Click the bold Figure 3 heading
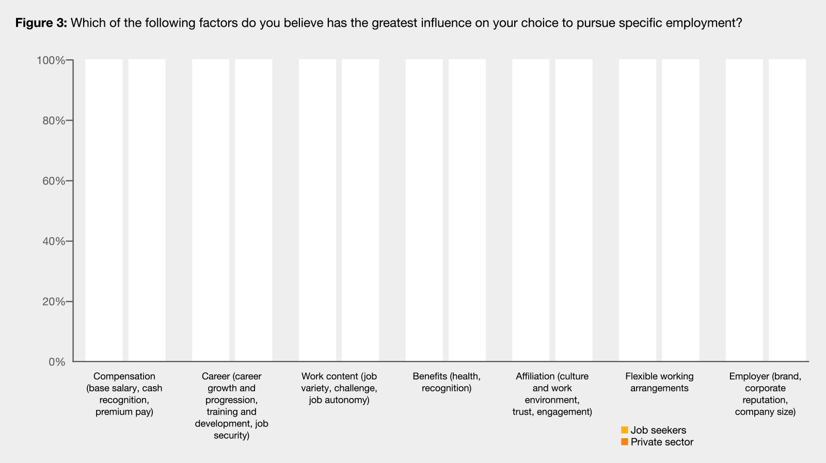Viewport: 826px width, 463px height. click(x=41, y=23)
